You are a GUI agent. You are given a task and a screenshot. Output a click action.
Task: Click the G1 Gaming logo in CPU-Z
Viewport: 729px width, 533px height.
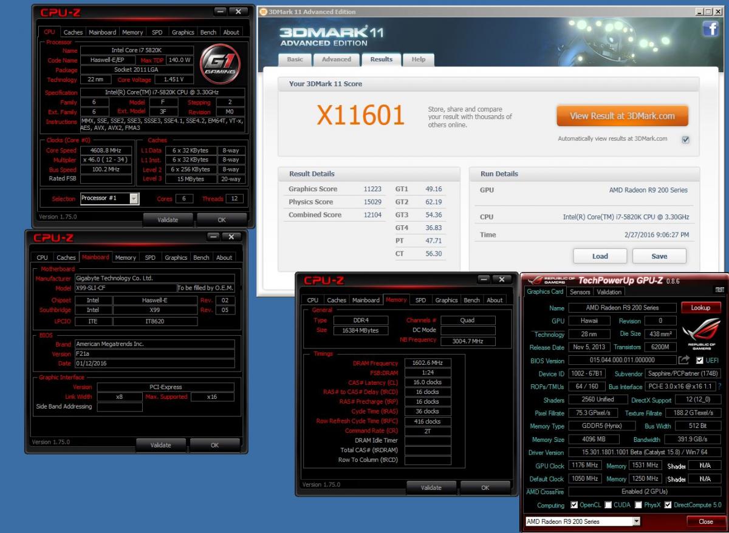(x=221, y=64)
